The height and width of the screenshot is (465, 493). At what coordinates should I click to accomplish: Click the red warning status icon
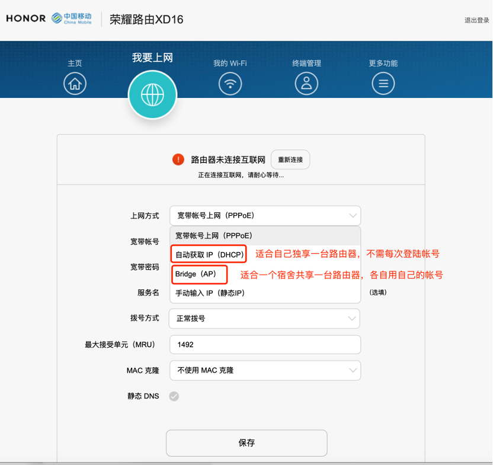coord(178,160)
